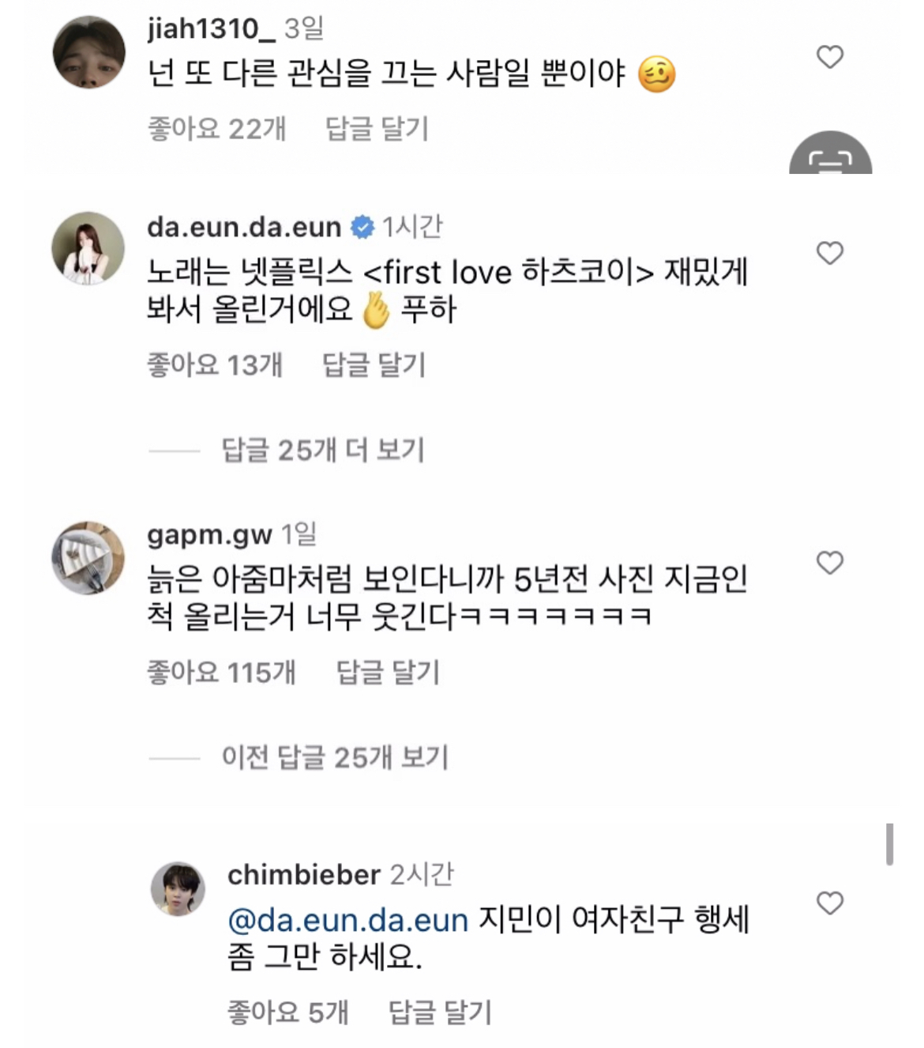Screen dimensions: 924x1048
Task: Like da.eun.da.eun's comment with the heart
Action: 829,253
